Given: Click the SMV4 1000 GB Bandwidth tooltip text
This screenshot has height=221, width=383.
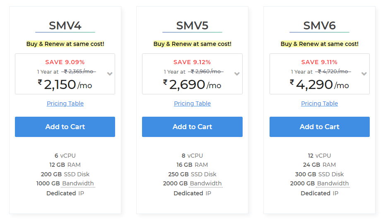Looking at the screenshot, I should pos(78,183).
